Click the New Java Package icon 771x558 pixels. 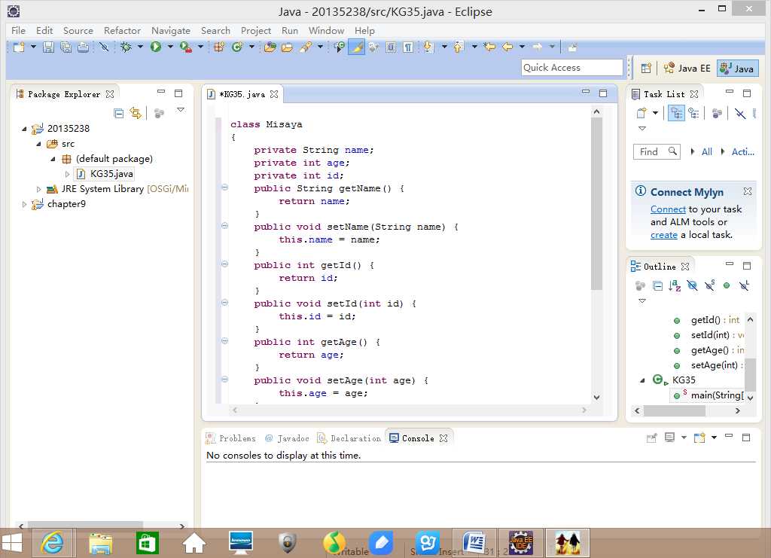coord(219,47)
